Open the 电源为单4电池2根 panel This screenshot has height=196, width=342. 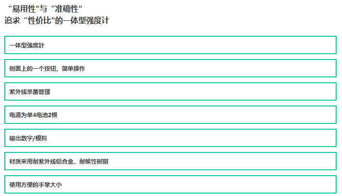click(170, 115)
